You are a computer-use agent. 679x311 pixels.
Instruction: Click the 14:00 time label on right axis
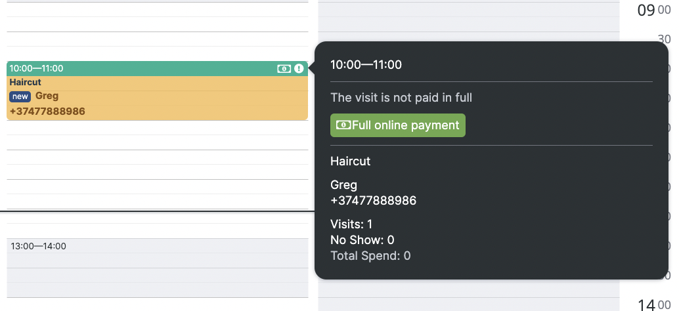(x=654, y=305)
